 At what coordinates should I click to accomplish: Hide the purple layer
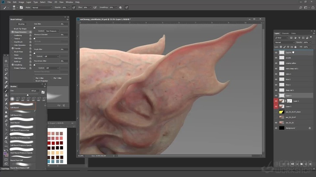(276, 58)
